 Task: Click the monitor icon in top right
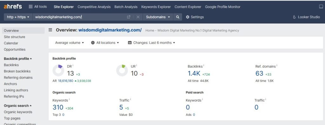321,7
